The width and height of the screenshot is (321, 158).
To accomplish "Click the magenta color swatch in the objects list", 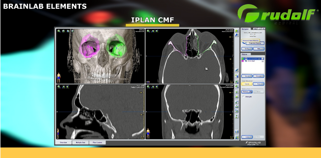I will [243, 61].
